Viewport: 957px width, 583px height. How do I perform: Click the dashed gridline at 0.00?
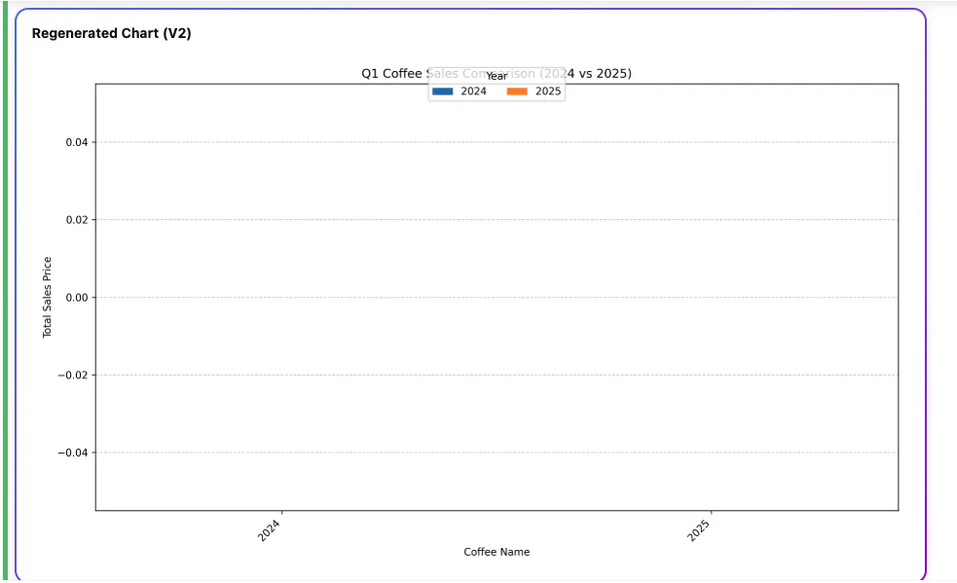[497, 297]
